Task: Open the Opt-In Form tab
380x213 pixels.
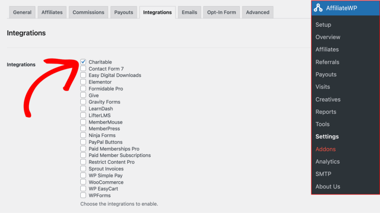Action: click(221, 12)
